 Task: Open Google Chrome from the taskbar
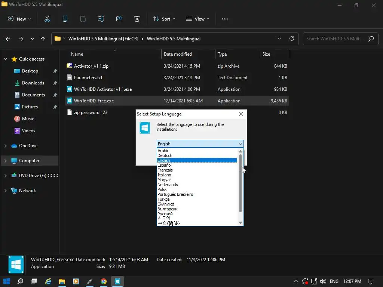[104, 281]
